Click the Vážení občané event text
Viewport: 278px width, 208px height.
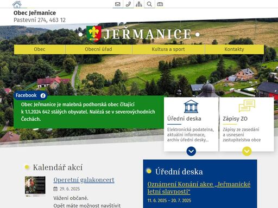click(x=71, y=198)
